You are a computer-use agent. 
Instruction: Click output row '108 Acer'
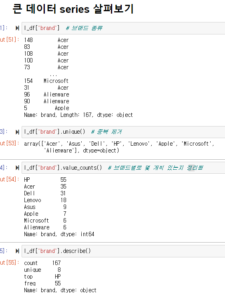pyautogui.click(x=46, y=54)
